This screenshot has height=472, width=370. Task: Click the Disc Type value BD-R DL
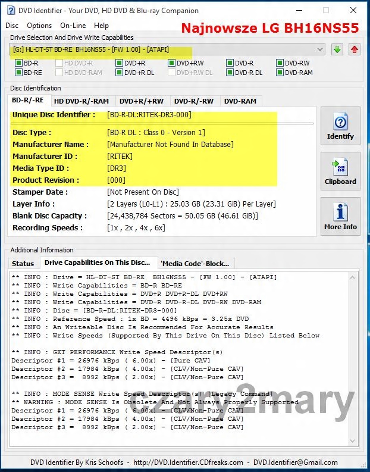pos(156,133)
